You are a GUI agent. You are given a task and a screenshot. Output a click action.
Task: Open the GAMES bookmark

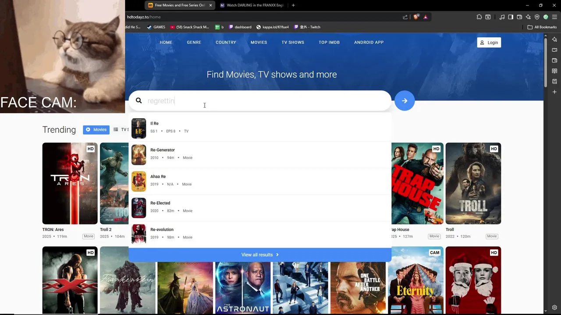tap(156, 27)
